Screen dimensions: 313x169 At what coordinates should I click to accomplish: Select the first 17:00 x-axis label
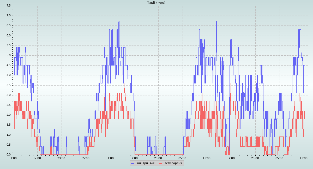tap(37, 158)
